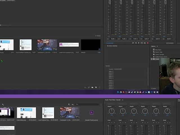Select the Audio Track Mixer: Sample tab
Screen dimensions: 180x135
tap(113, 100)
